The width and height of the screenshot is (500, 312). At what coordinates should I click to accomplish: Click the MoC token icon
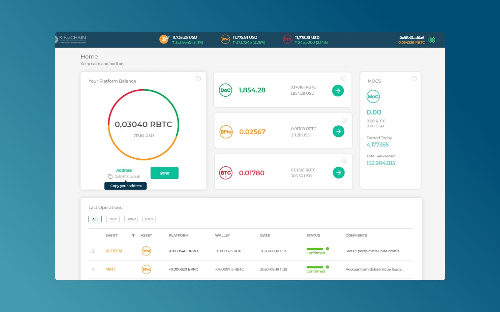(x=373, y=97)
